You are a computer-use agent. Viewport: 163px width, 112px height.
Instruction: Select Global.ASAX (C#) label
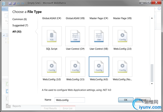click(x=52, y=18)
